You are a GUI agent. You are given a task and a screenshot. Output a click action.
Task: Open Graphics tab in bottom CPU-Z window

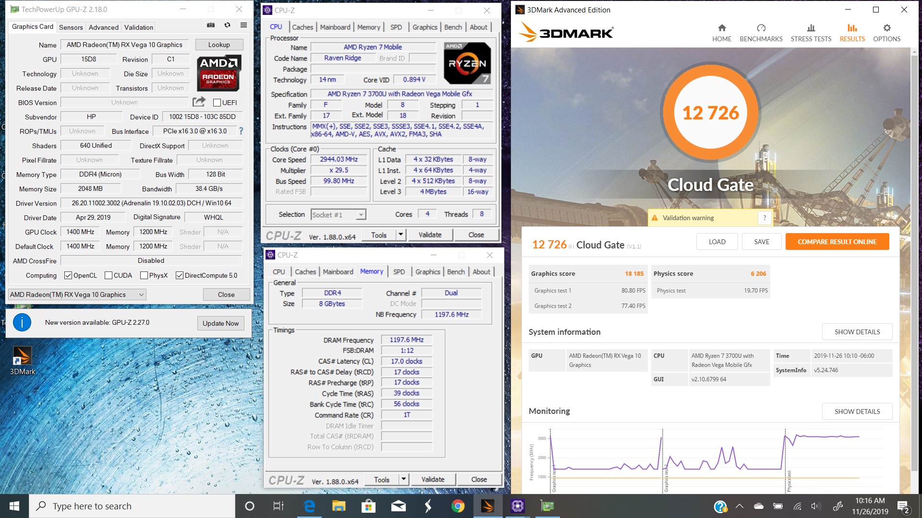coord(428,272)
